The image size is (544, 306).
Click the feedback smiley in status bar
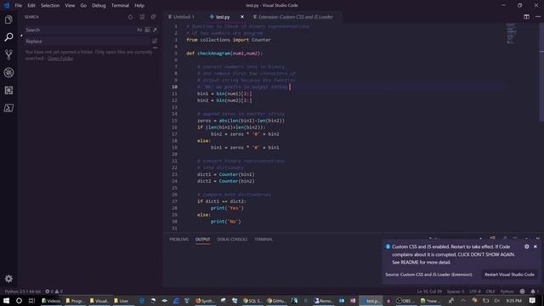pyautogui.click(x=522, y=292)
